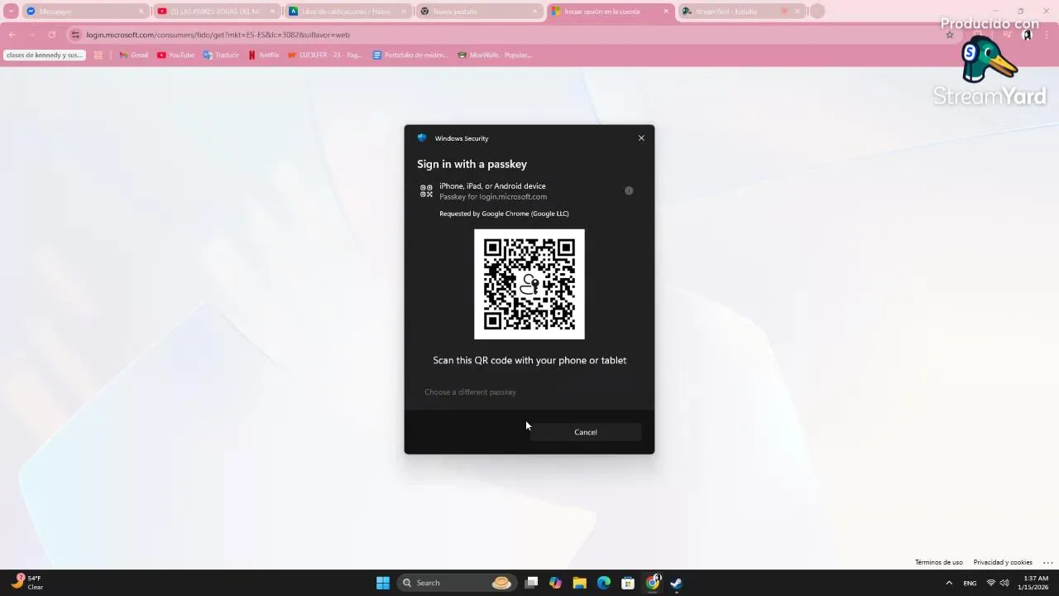
Task: Click the volume speaker icon
Action: [x=1004, y=583]
